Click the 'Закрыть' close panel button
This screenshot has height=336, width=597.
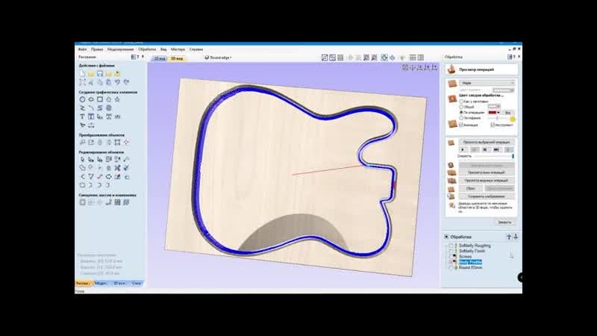pos(504,222)
